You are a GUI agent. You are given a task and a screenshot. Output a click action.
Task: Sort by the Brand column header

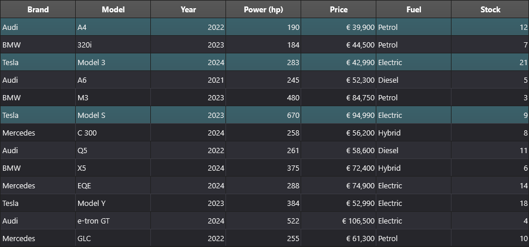click(x=38, y=9)
